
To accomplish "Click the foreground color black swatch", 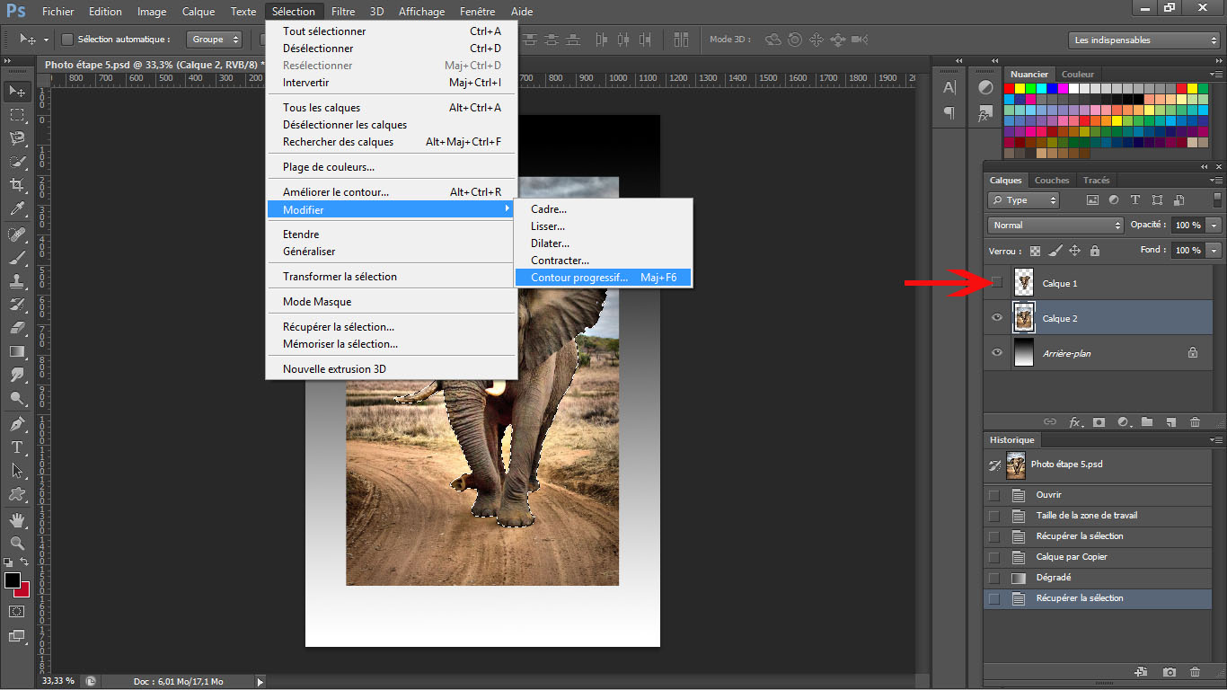I will (x=12, y=580).
